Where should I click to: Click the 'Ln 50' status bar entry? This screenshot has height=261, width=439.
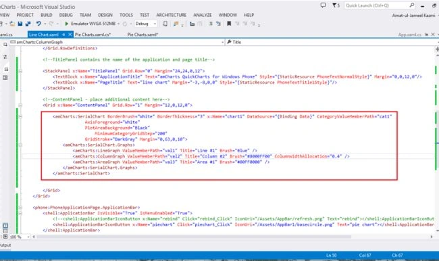point(331,256)
